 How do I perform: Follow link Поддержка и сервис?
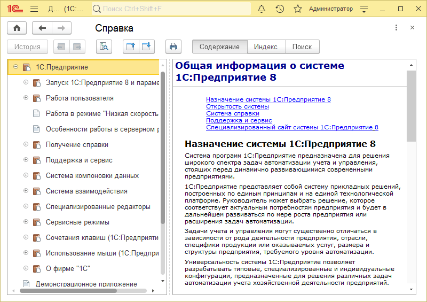(239, 120)
